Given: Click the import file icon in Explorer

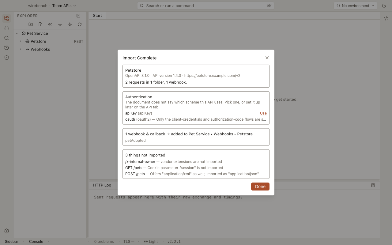Looking at the screenshot, I should tap(40, 24).
